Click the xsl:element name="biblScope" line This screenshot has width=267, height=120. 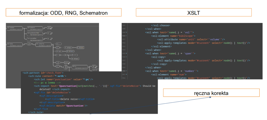pos(173,36)
